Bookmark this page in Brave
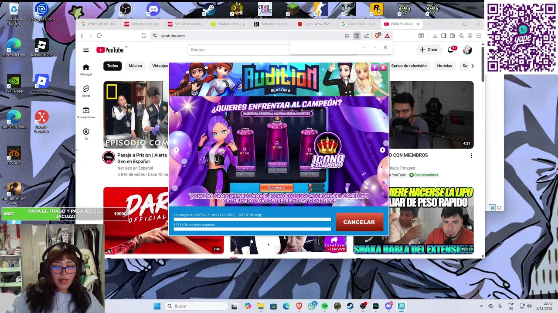Screen dimensions: 558x313 (x=143, y=36)
